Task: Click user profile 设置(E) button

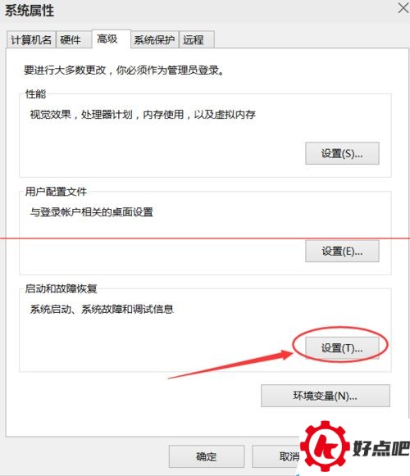Action: (342, 251)
